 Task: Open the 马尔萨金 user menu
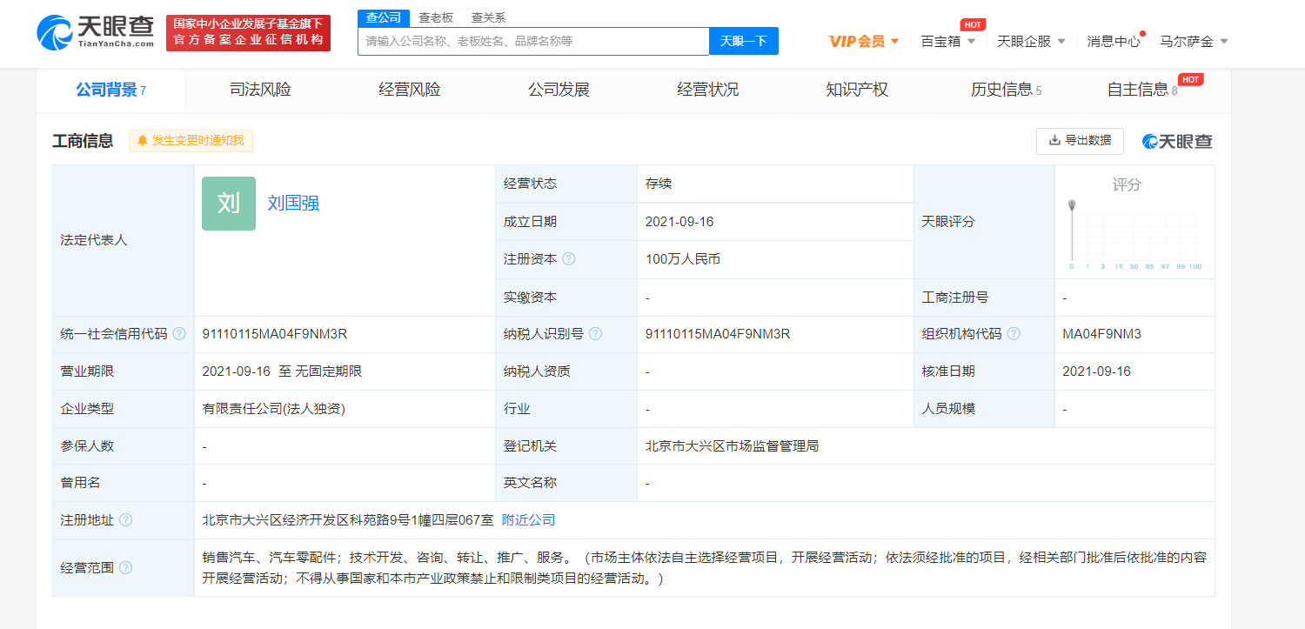[x=1194, y=41]
